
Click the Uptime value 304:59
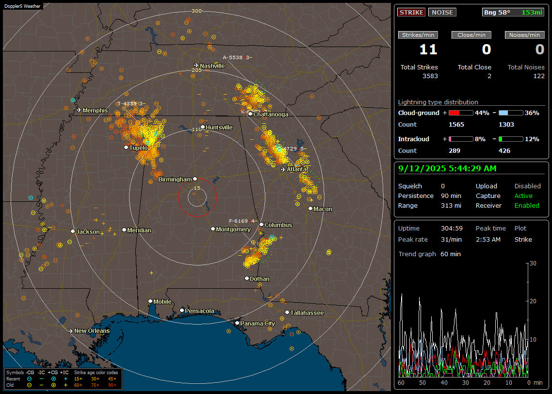pos(452,229)
